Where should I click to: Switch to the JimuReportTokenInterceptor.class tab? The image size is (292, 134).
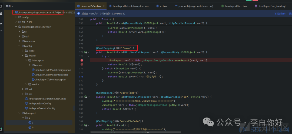click(129, 6)
